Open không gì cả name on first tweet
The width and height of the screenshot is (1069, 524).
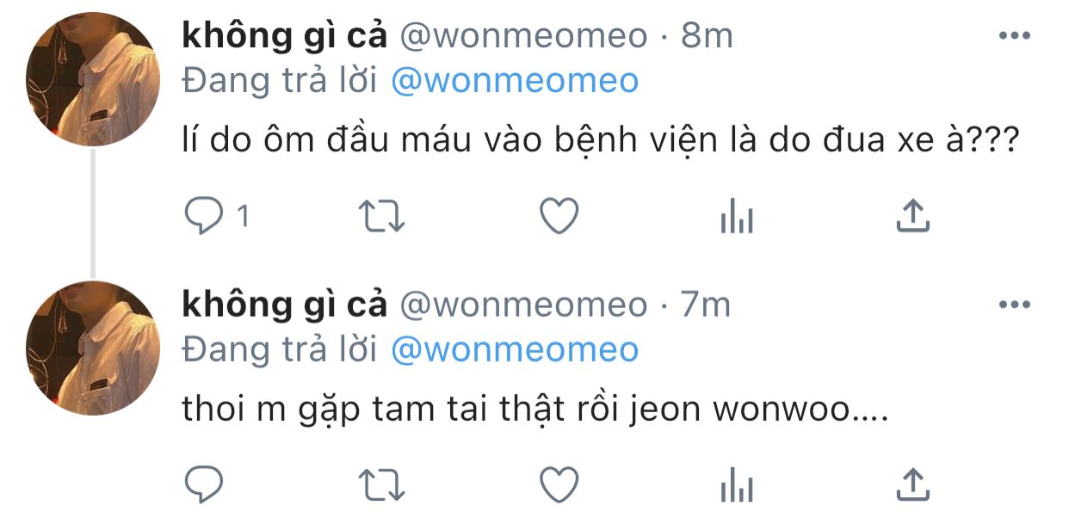coord(285,36)
